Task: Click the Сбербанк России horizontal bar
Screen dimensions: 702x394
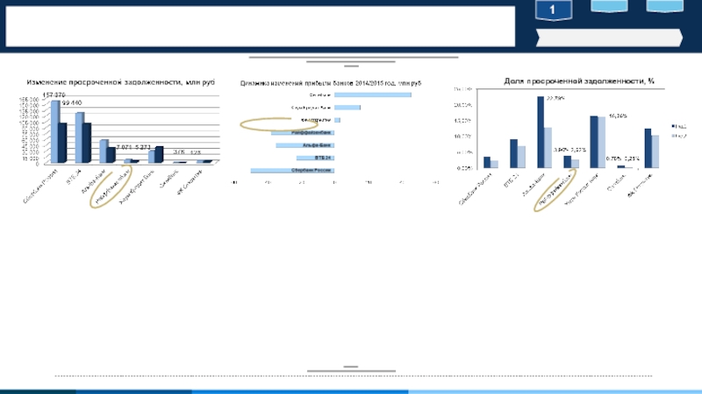Action: click(x=291, y=170)
